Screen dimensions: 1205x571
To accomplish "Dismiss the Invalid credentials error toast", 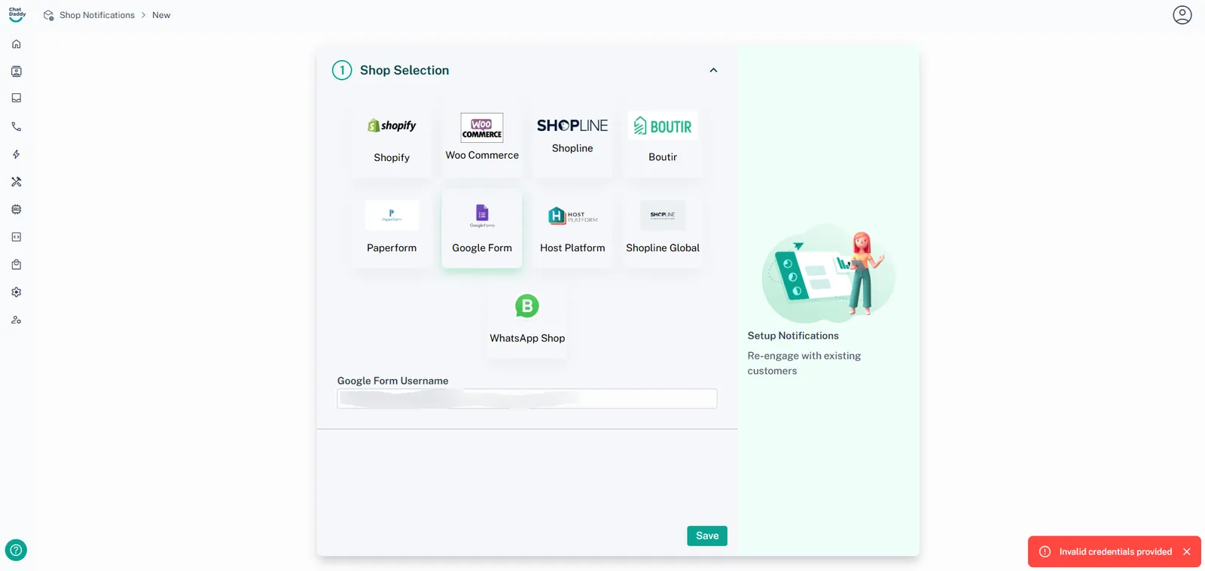I will click(1187, 551).
